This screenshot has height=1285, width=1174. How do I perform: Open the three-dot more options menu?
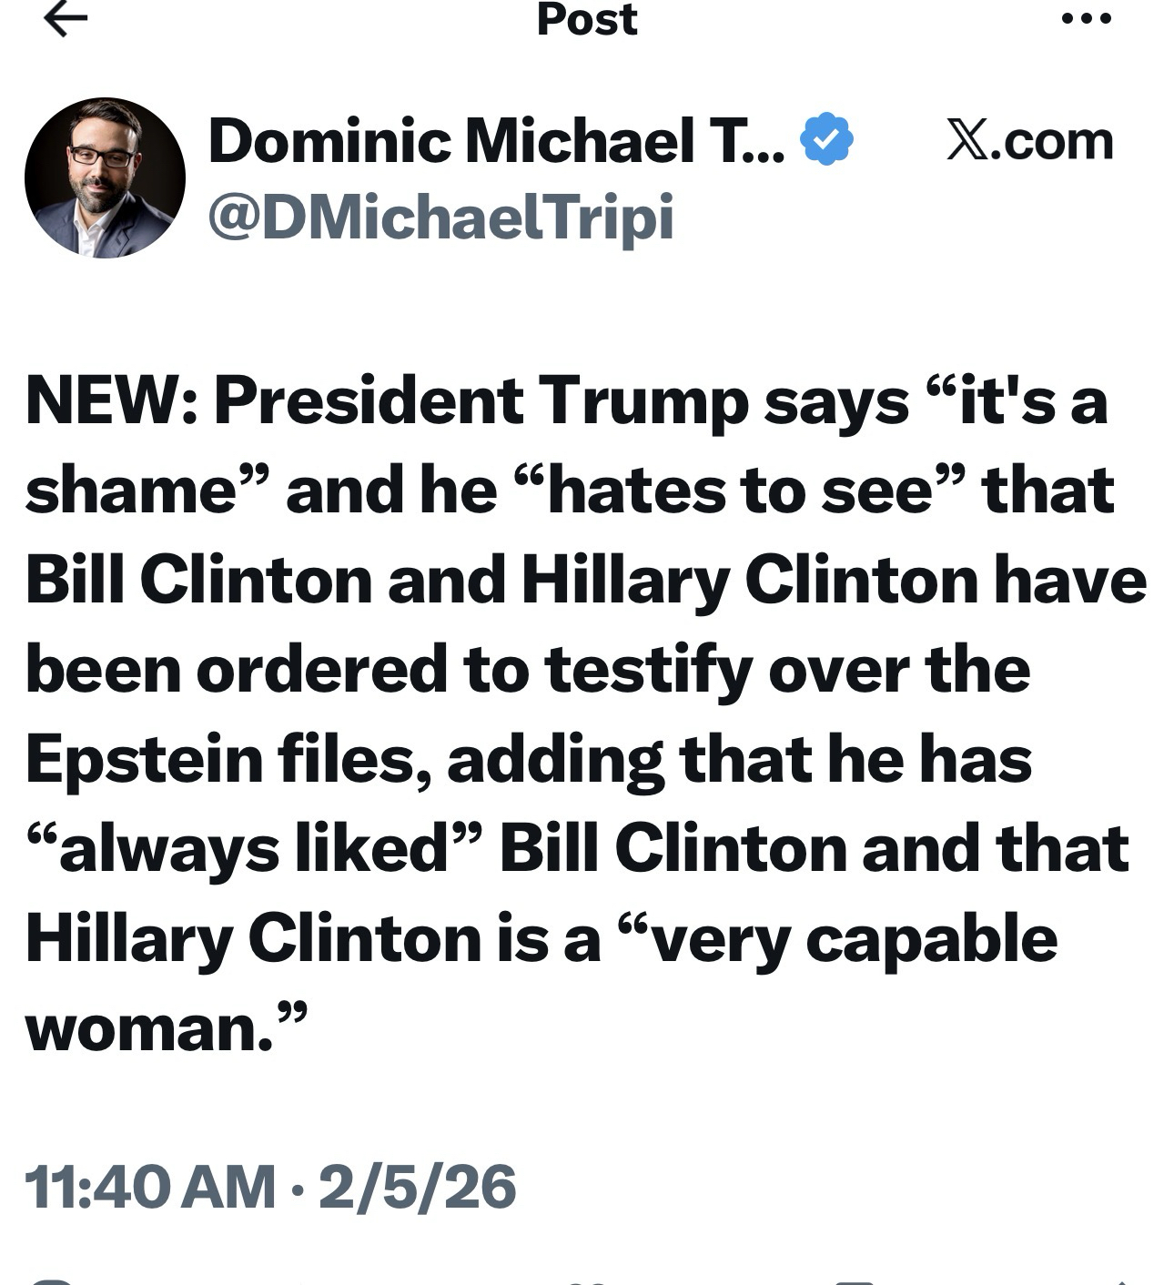(1087, 18)
